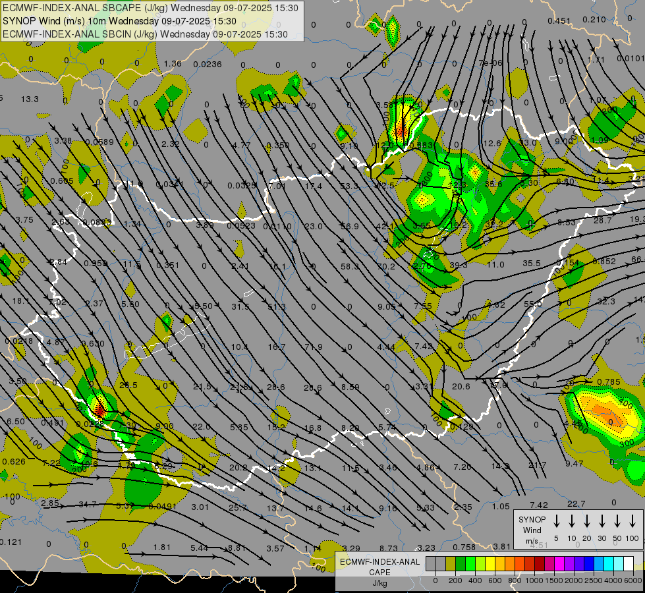Viewport: 645px width, 593px height.
Task: Click the map value '0.121'
Action: tap(11, 542)
